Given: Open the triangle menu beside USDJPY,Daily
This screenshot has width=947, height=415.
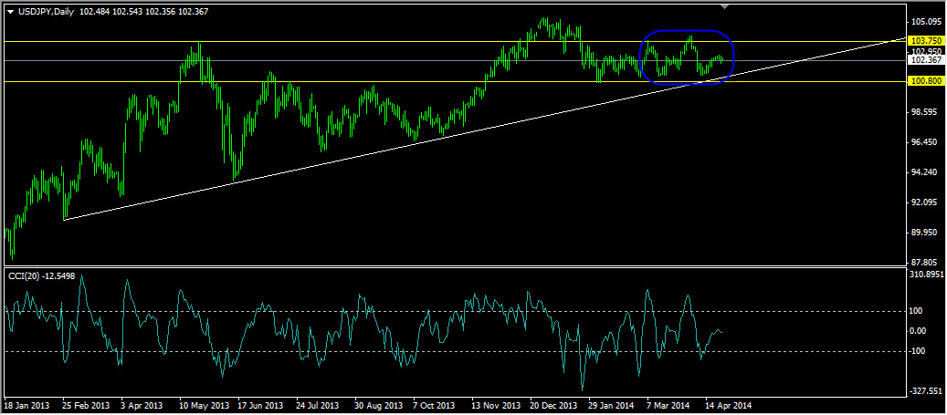Looking at the screenshot, I should [x=10, y=12].
